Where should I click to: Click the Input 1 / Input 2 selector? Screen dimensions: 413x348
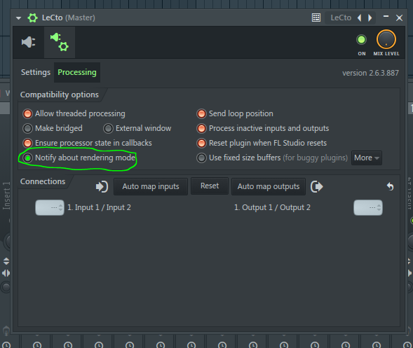point(50,207)
